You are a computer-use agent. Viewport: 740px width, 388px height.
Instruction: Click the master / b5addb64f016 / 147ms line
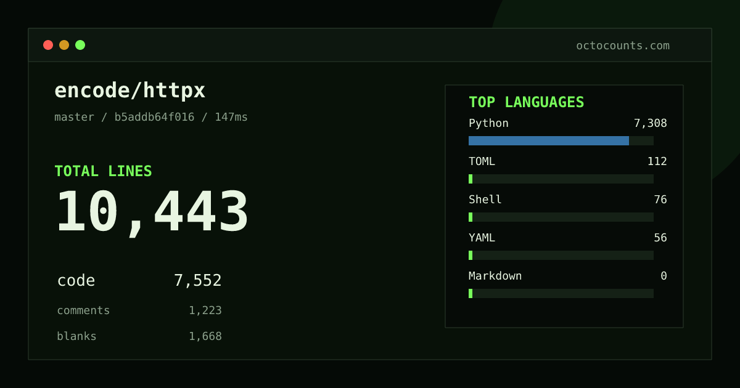(151, 117)
